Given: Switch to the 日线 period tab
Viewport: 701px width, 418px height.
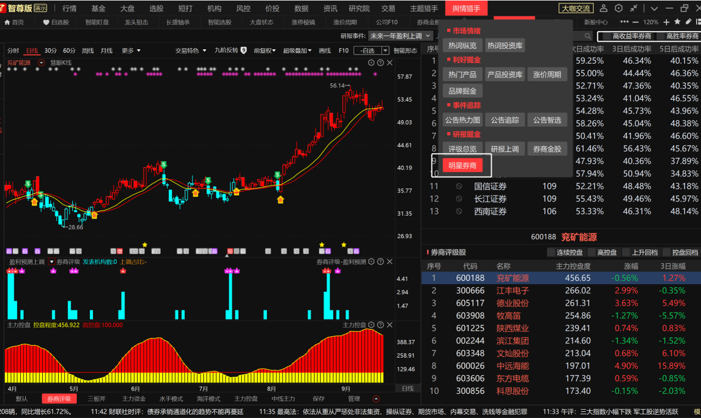Looking at the screenshot, I should (x=32, y=50).
